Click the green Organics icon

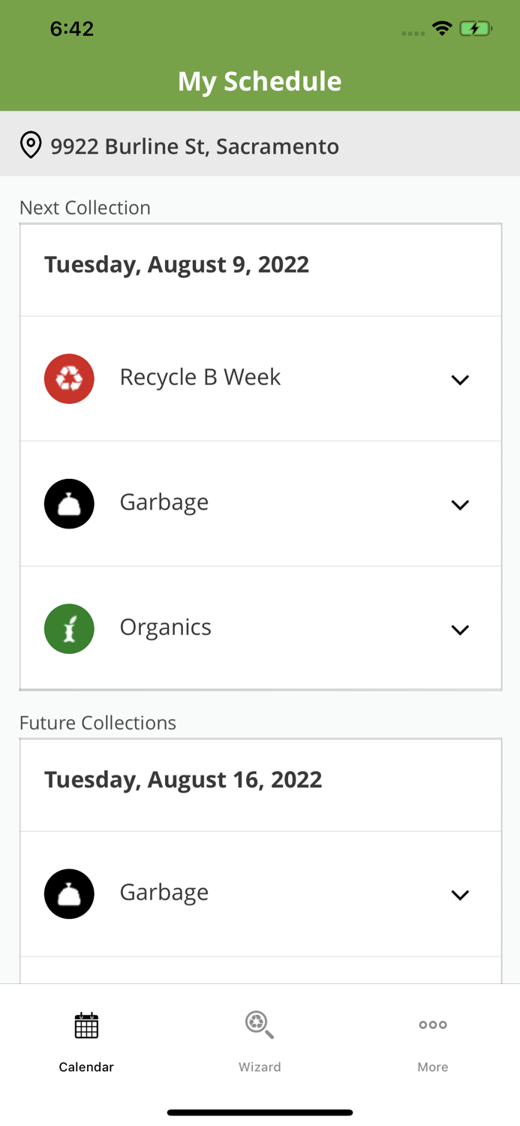(x=69, y=628)
